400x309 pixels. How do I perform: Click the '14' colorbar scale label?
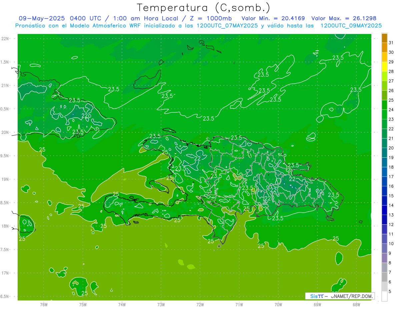point(391,205)
